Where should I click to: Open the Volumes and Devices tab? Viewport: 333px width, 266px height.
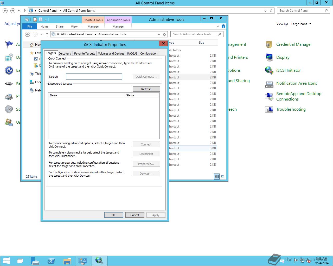coord(111,54)
